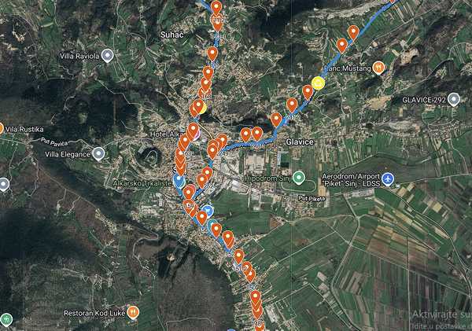This screenshot has width=472, height=331.
Task: Click the Villa Raviola lodging pin
Action: click(x=107, y=56)
